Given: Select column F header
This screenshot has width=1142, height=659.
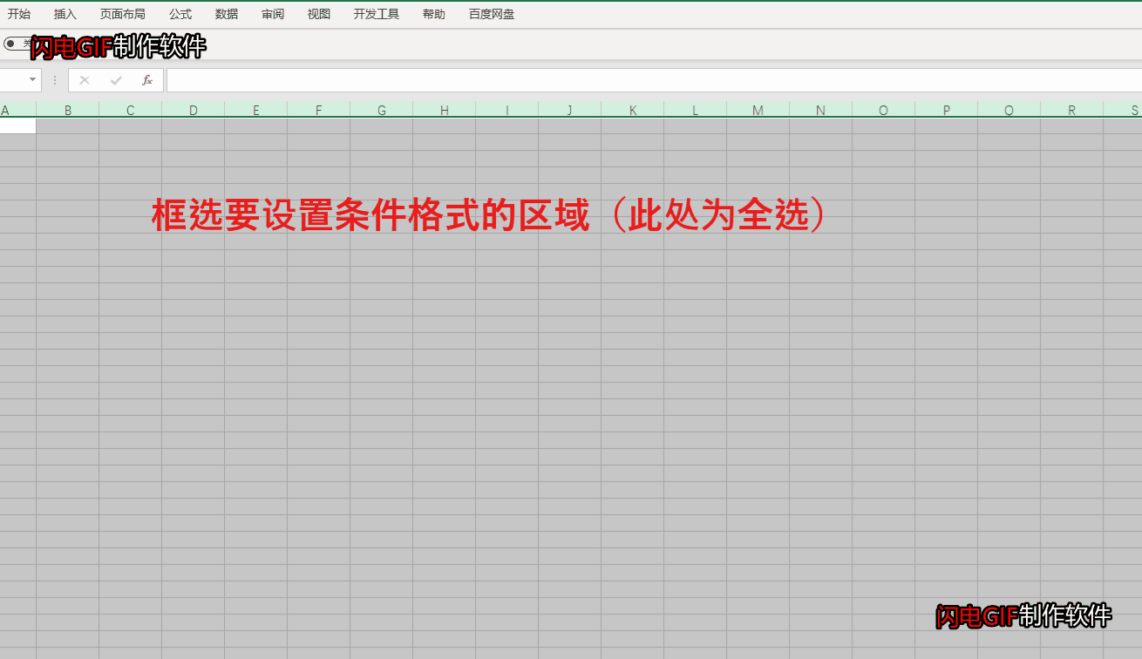Looking at the screenshot, I should tap(319, 110).
